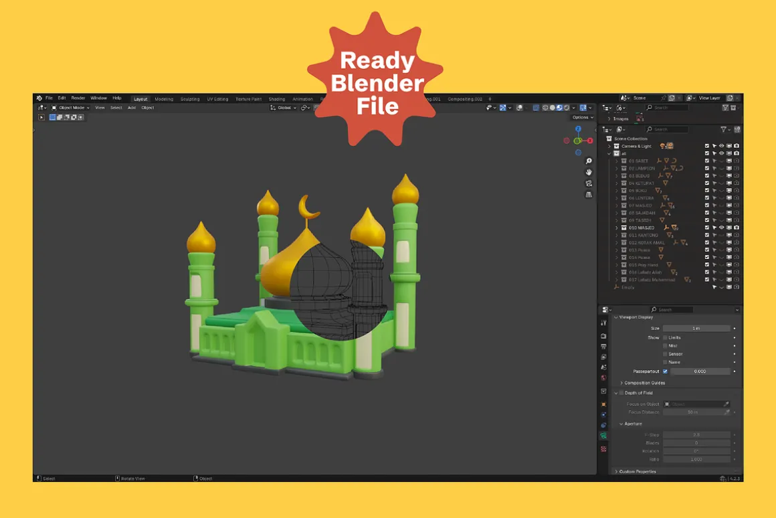Switch to solid viewport shading
The image size is (776, 518).
tap(553, 108)
